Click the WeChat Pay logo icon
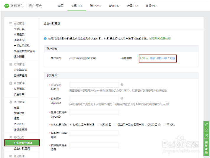The image size is (210, 158). (6, 6)
